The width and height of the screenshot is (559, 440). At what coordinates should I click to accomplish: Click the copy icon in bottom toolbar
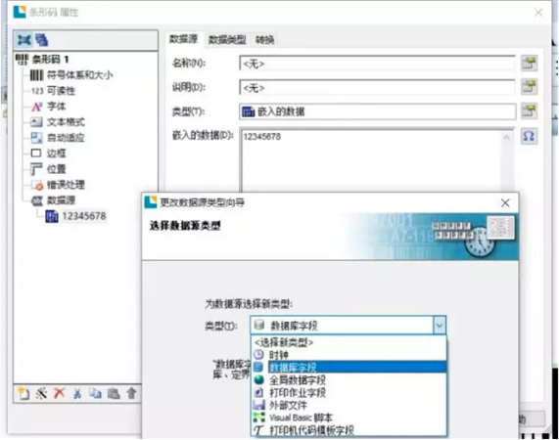coord(95,393)
